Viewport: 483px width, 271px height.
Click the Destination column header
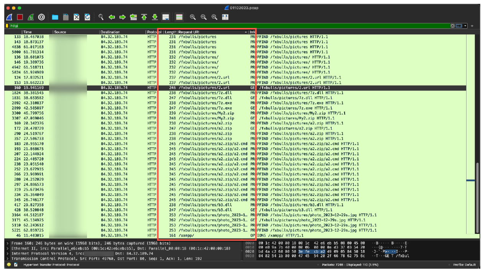[x=115, y=32]
